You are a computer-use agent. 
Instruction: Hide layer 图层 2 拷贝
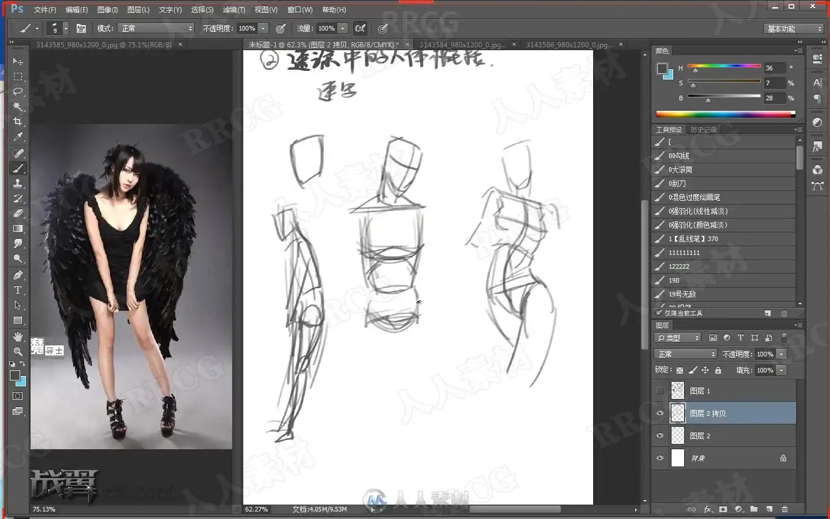tap(660, 413)
